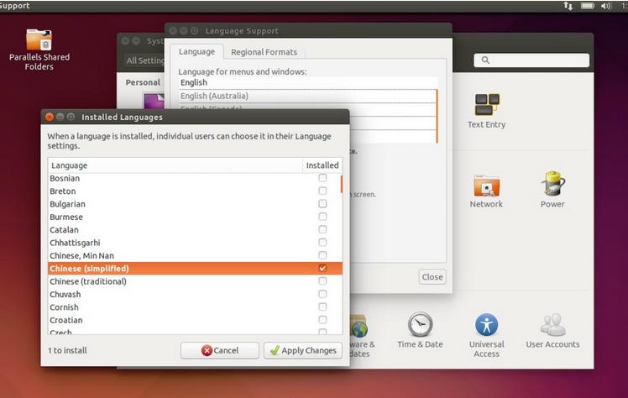Open Time & Date settings icon
628x398 pixels.
click(420, 330)
